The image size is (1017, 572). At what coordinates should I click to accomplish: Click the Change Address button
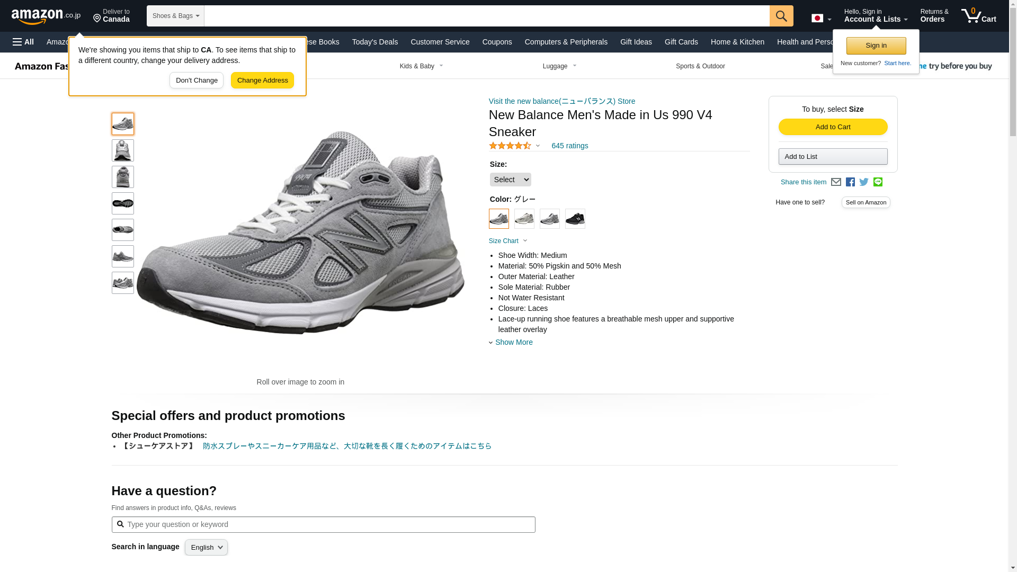262,81
